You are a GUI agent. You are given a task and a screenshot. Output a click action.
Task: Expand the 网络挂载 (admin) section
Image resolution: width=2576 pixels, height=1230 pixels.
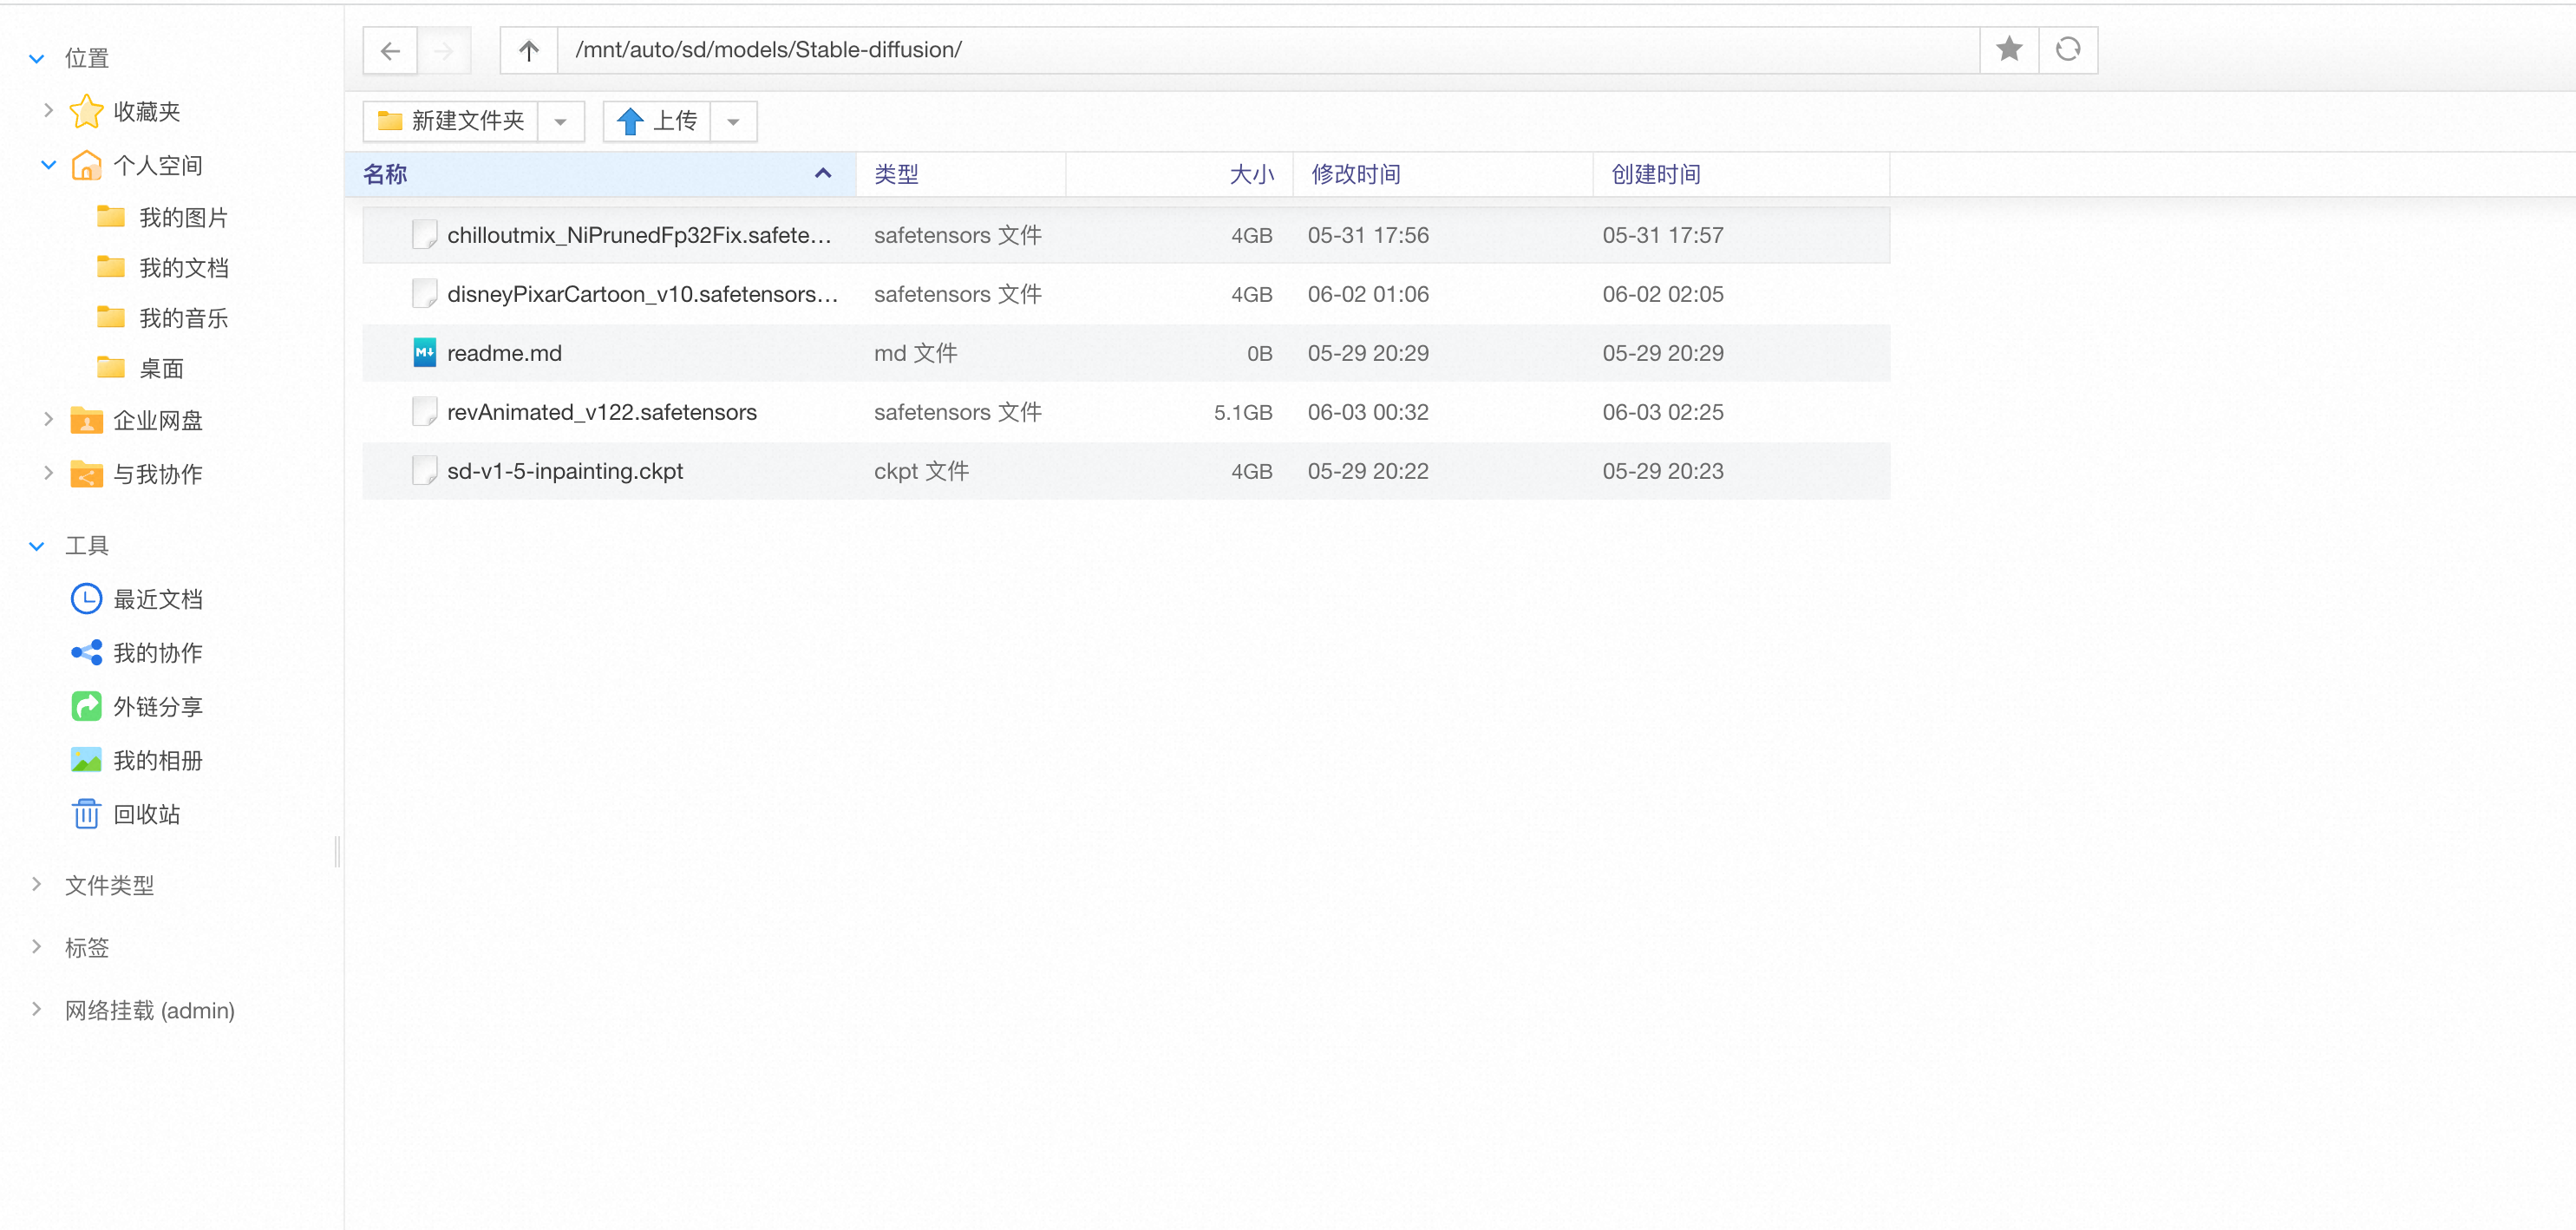(x=37, y=1009)
